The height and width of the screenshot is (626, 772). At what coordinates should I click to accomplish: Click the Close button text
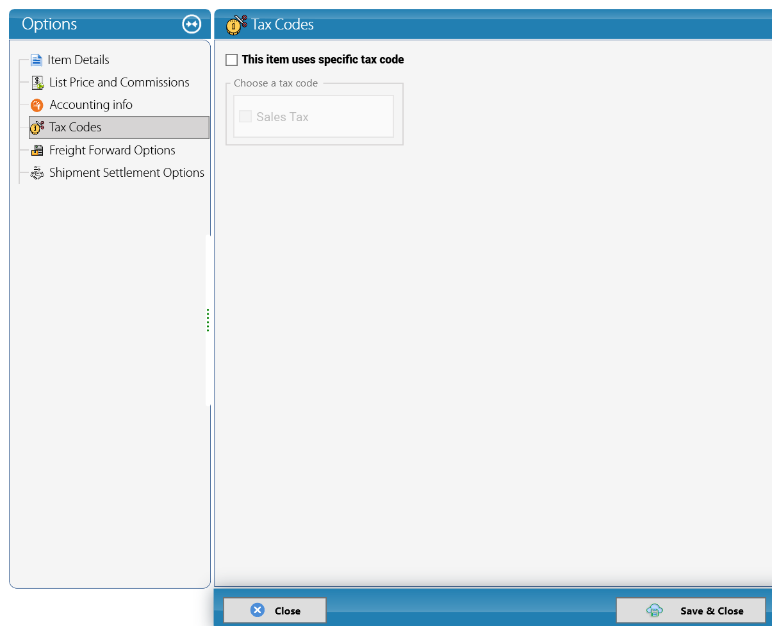(x=288, y=611)
